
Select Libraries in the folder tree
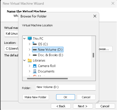click(39, 60)
